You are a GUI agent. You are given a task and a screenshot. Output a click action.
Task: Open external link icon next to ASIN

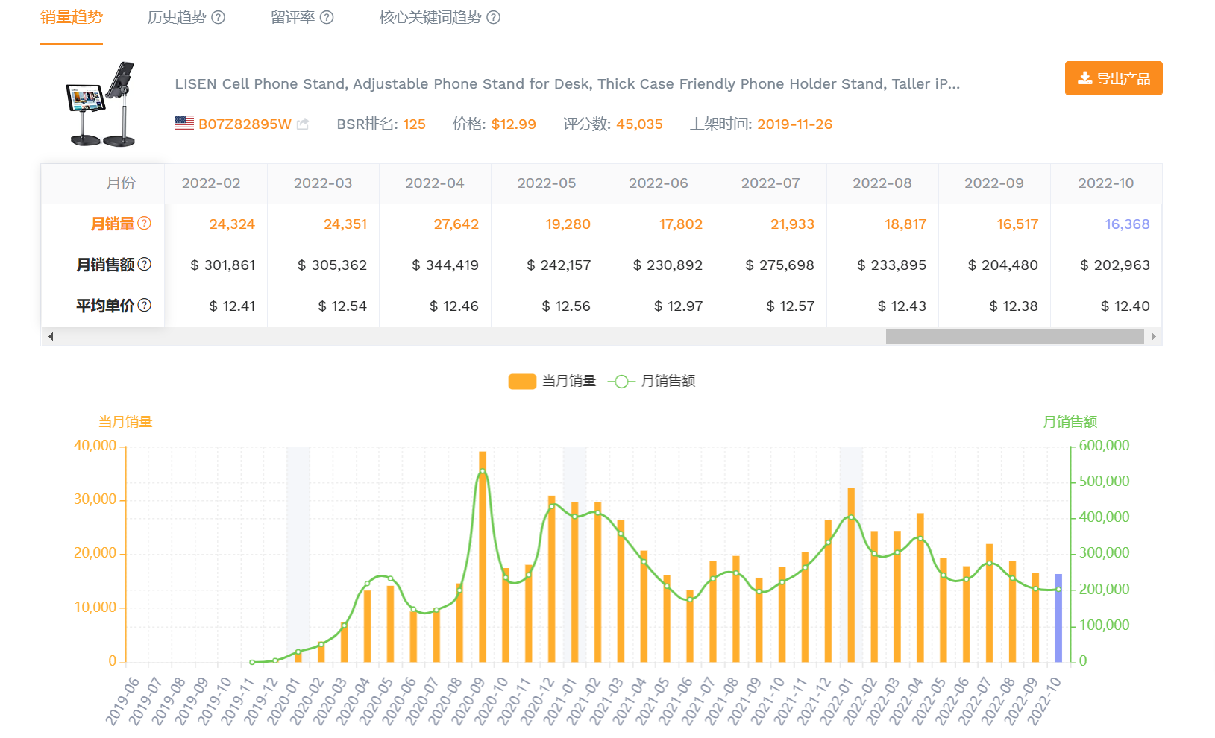pyautogui.click(x=303, y=124)
